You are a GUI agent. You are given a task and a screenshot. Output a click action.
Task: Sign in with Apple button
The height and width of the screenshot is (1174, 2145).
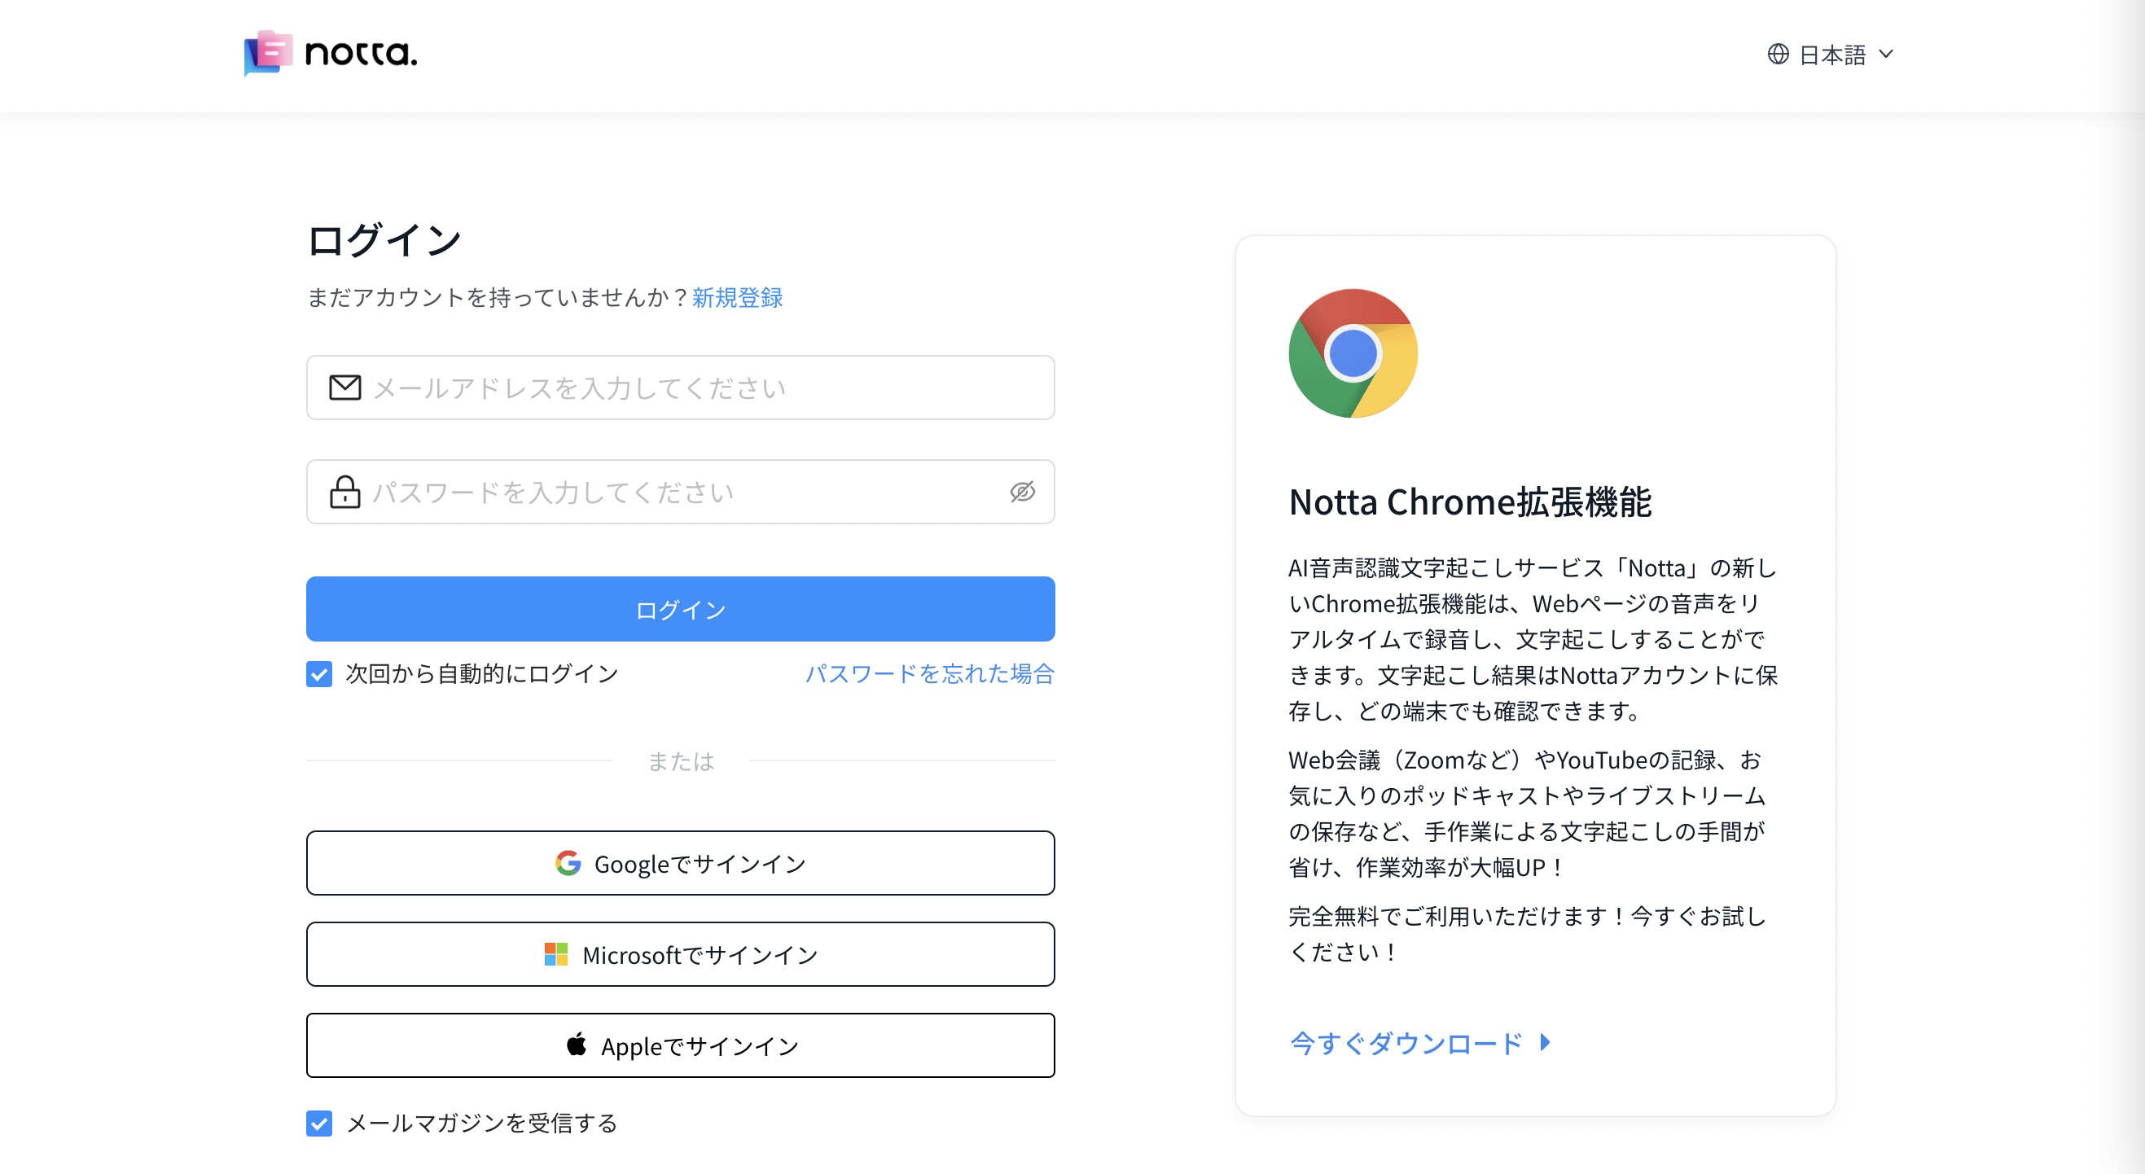tap(680, 1046)
